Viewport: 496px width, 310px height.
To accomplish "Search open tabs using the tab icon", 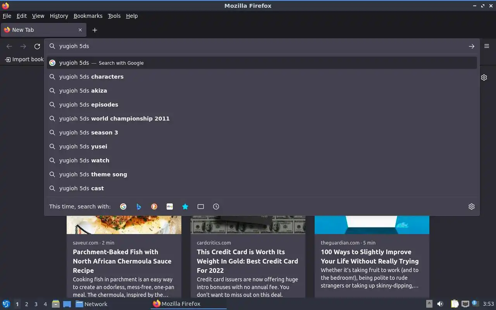I will pyautogui.click(x=201, y=207).
